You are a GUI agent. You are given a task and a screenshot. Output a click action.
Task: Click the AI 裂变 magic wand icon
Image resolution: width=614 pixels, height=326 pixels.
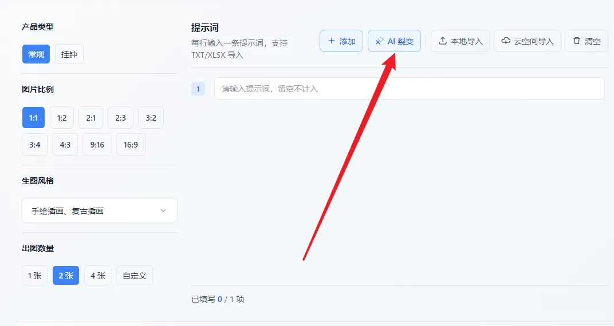(x=379, y=41)
